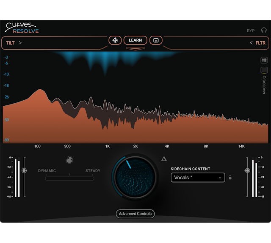Toggle the lock beside Sidechain Content

[230, 178]
